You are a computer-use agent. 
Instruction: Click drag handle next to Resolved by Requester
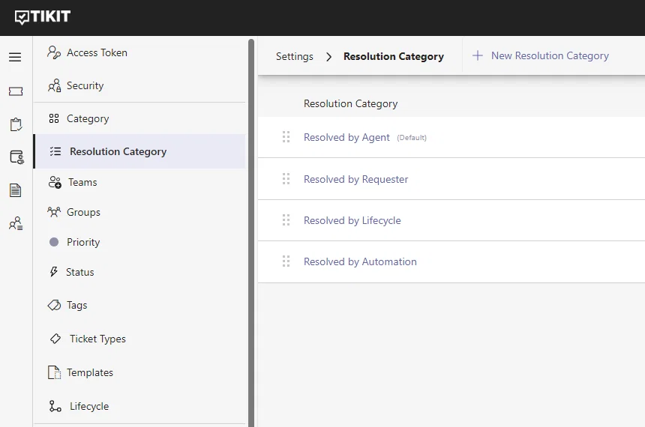click(x=286, y=179)
